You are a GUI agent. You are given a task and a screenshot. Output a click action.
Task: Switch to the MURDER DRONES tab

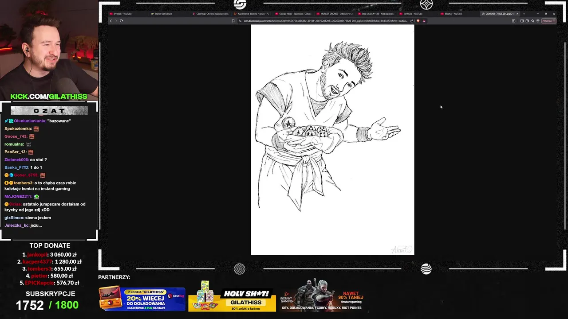click(335, 14)
